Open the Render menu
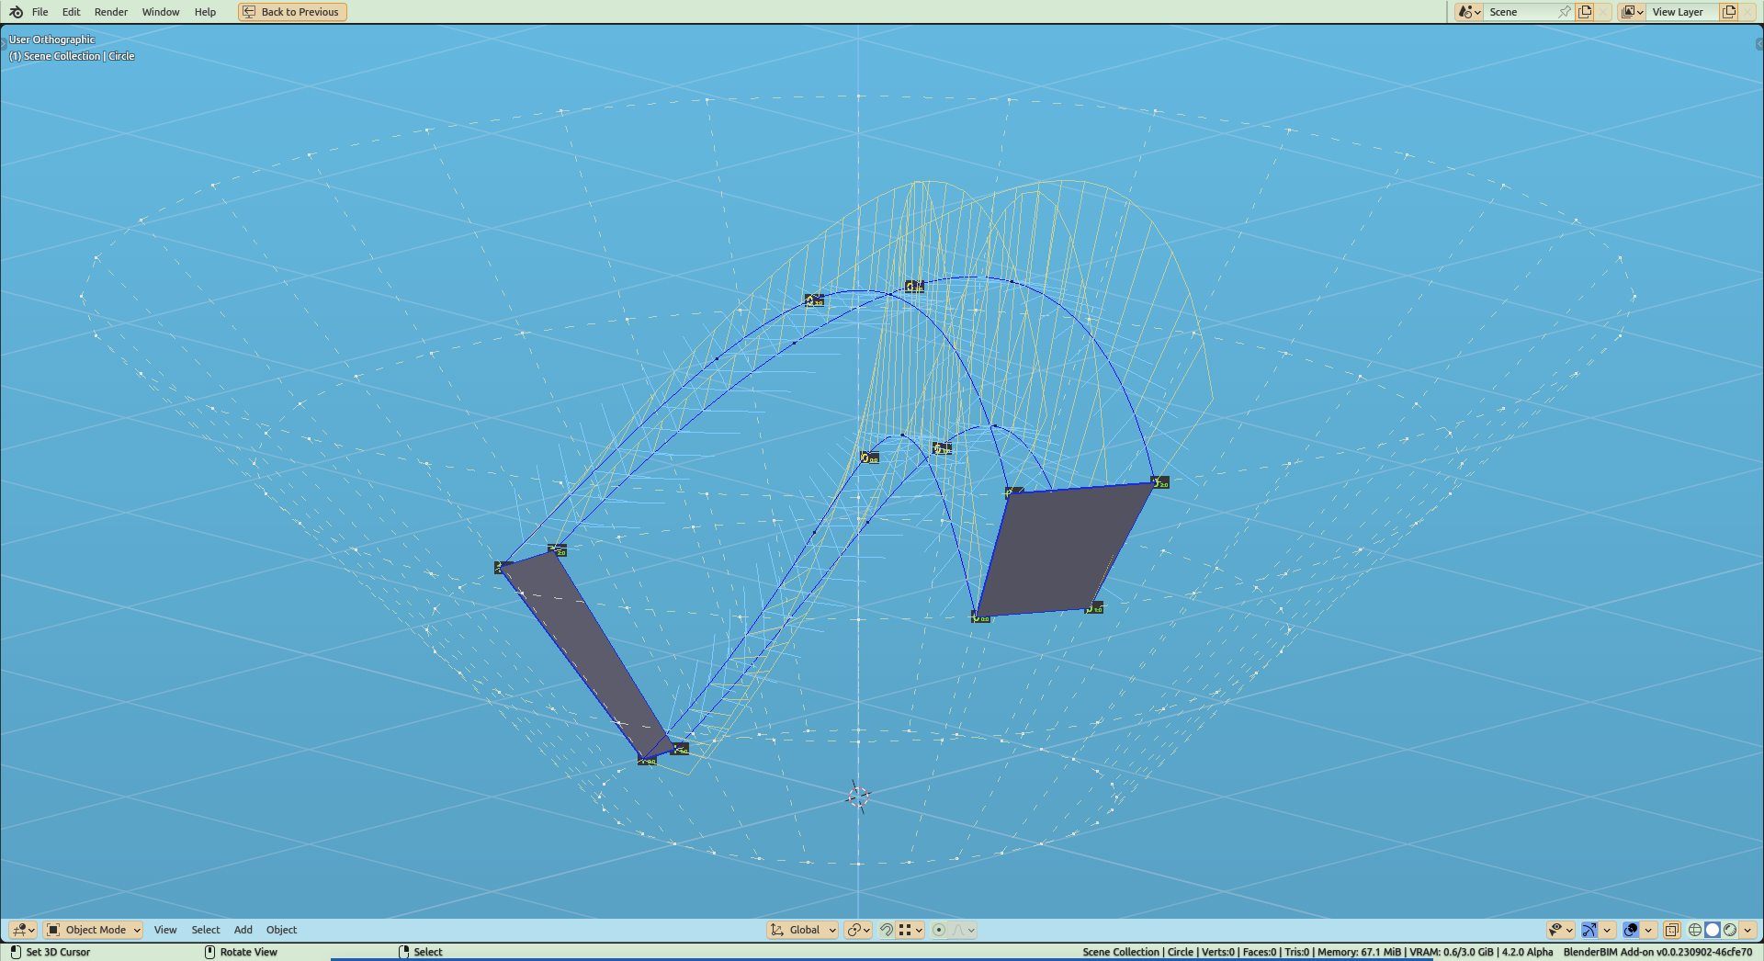Screen dimensions: 1764x961 (x=111, y=12)
